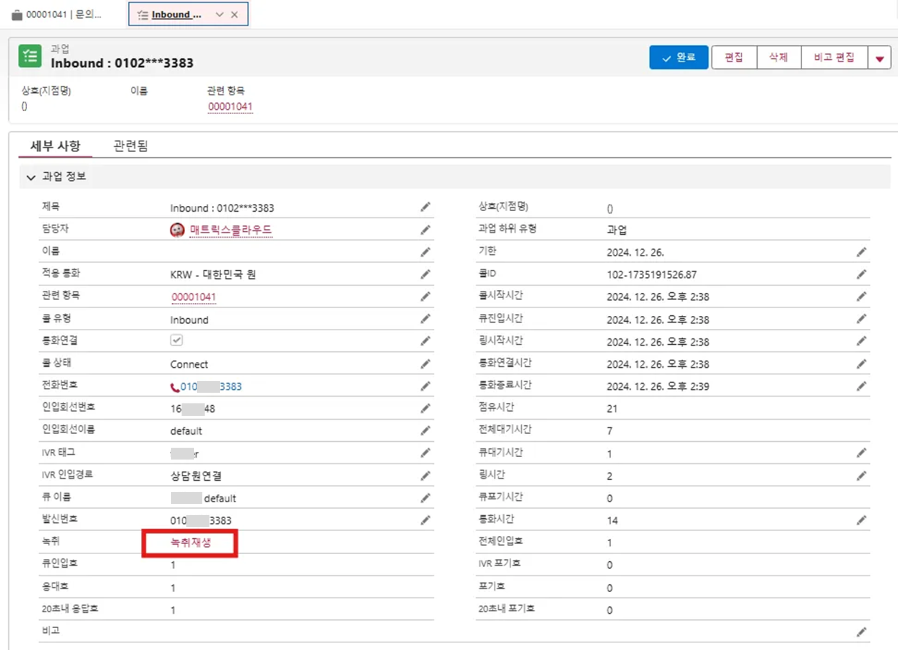The height and width of the screenshot is (650, 898).
Task: Open the chevron on the Inbound tab
Action: coord(219,14)
